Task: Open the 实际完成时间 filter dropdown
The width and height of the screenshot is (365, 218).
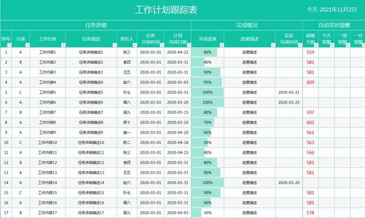Action: pos(300,45)
